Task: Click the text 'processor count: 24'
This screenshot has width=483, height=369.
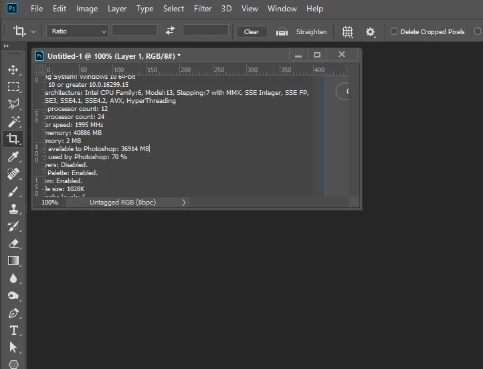Action: [x=75, y=116]
